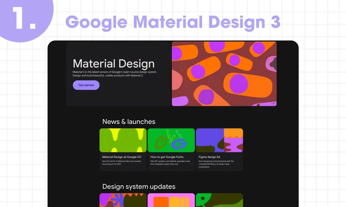346x207 pixels.
Task: Click the Get started button
Action: click(86, 85)
